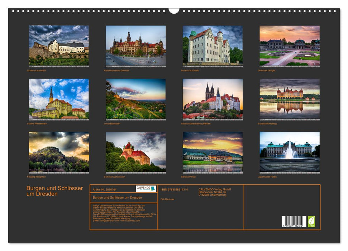
Task: Click the Dresdner Zwinger photo
Action: (x=290, y=47)
